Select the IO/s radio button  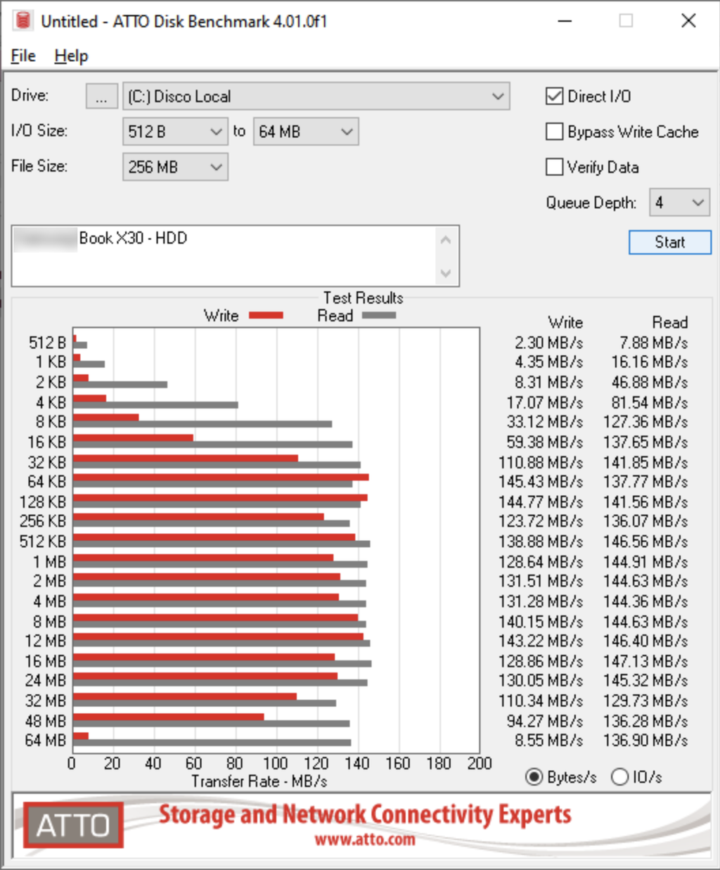(619, 777)
